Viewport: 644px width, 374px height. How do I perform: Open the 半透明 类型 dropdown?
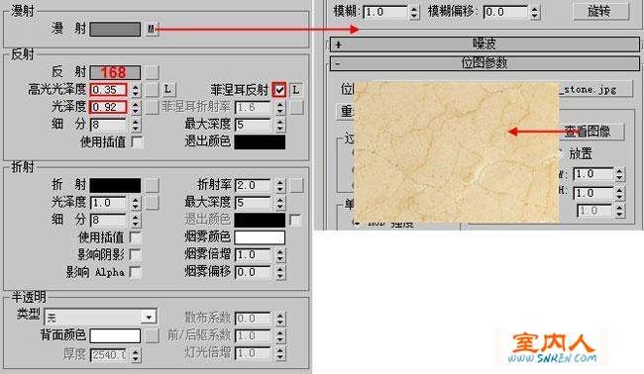(101, 317)
